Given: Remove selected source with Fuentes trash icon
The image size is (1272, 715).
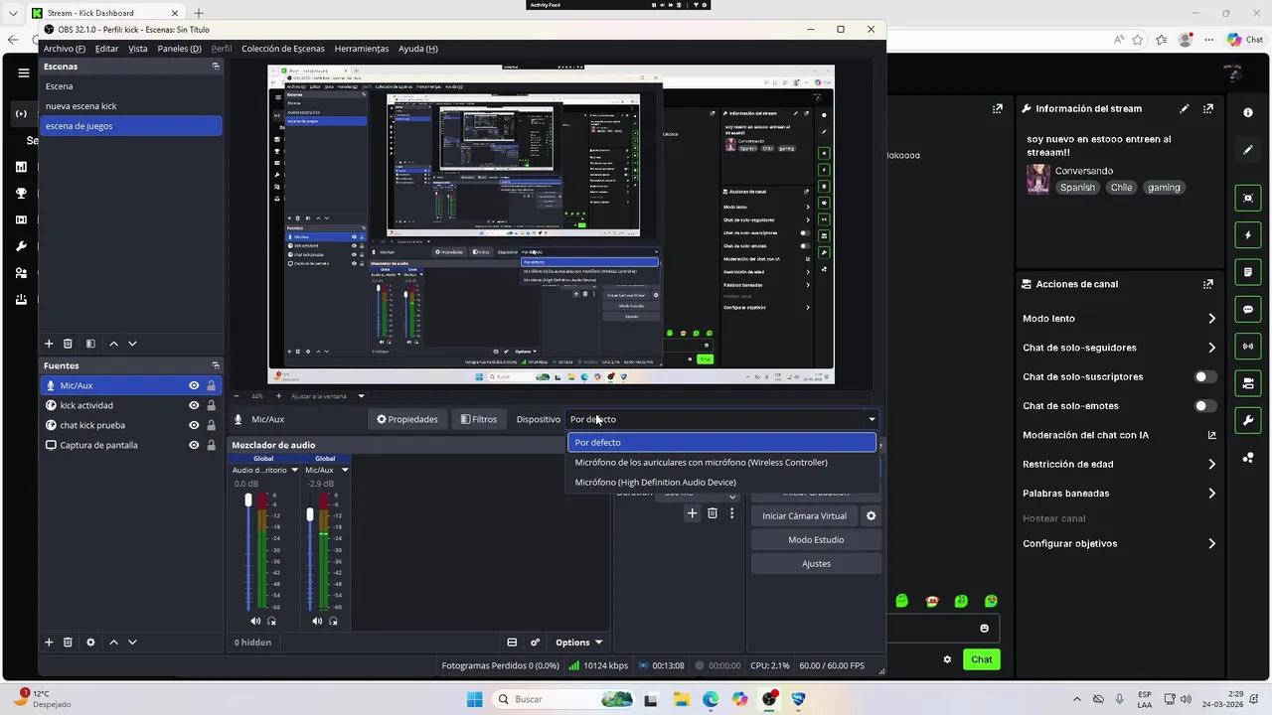Looking at the screenshot, I should pyautogui.click(x=68, y=643).
